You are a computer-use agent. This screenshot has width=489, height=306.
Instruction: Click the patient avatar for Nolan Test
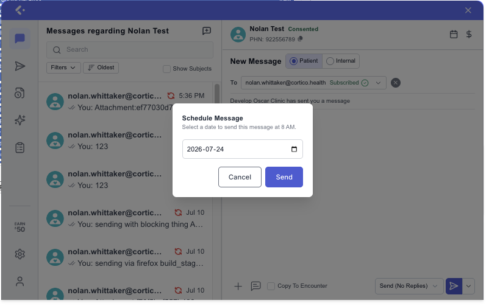(238, 34)
